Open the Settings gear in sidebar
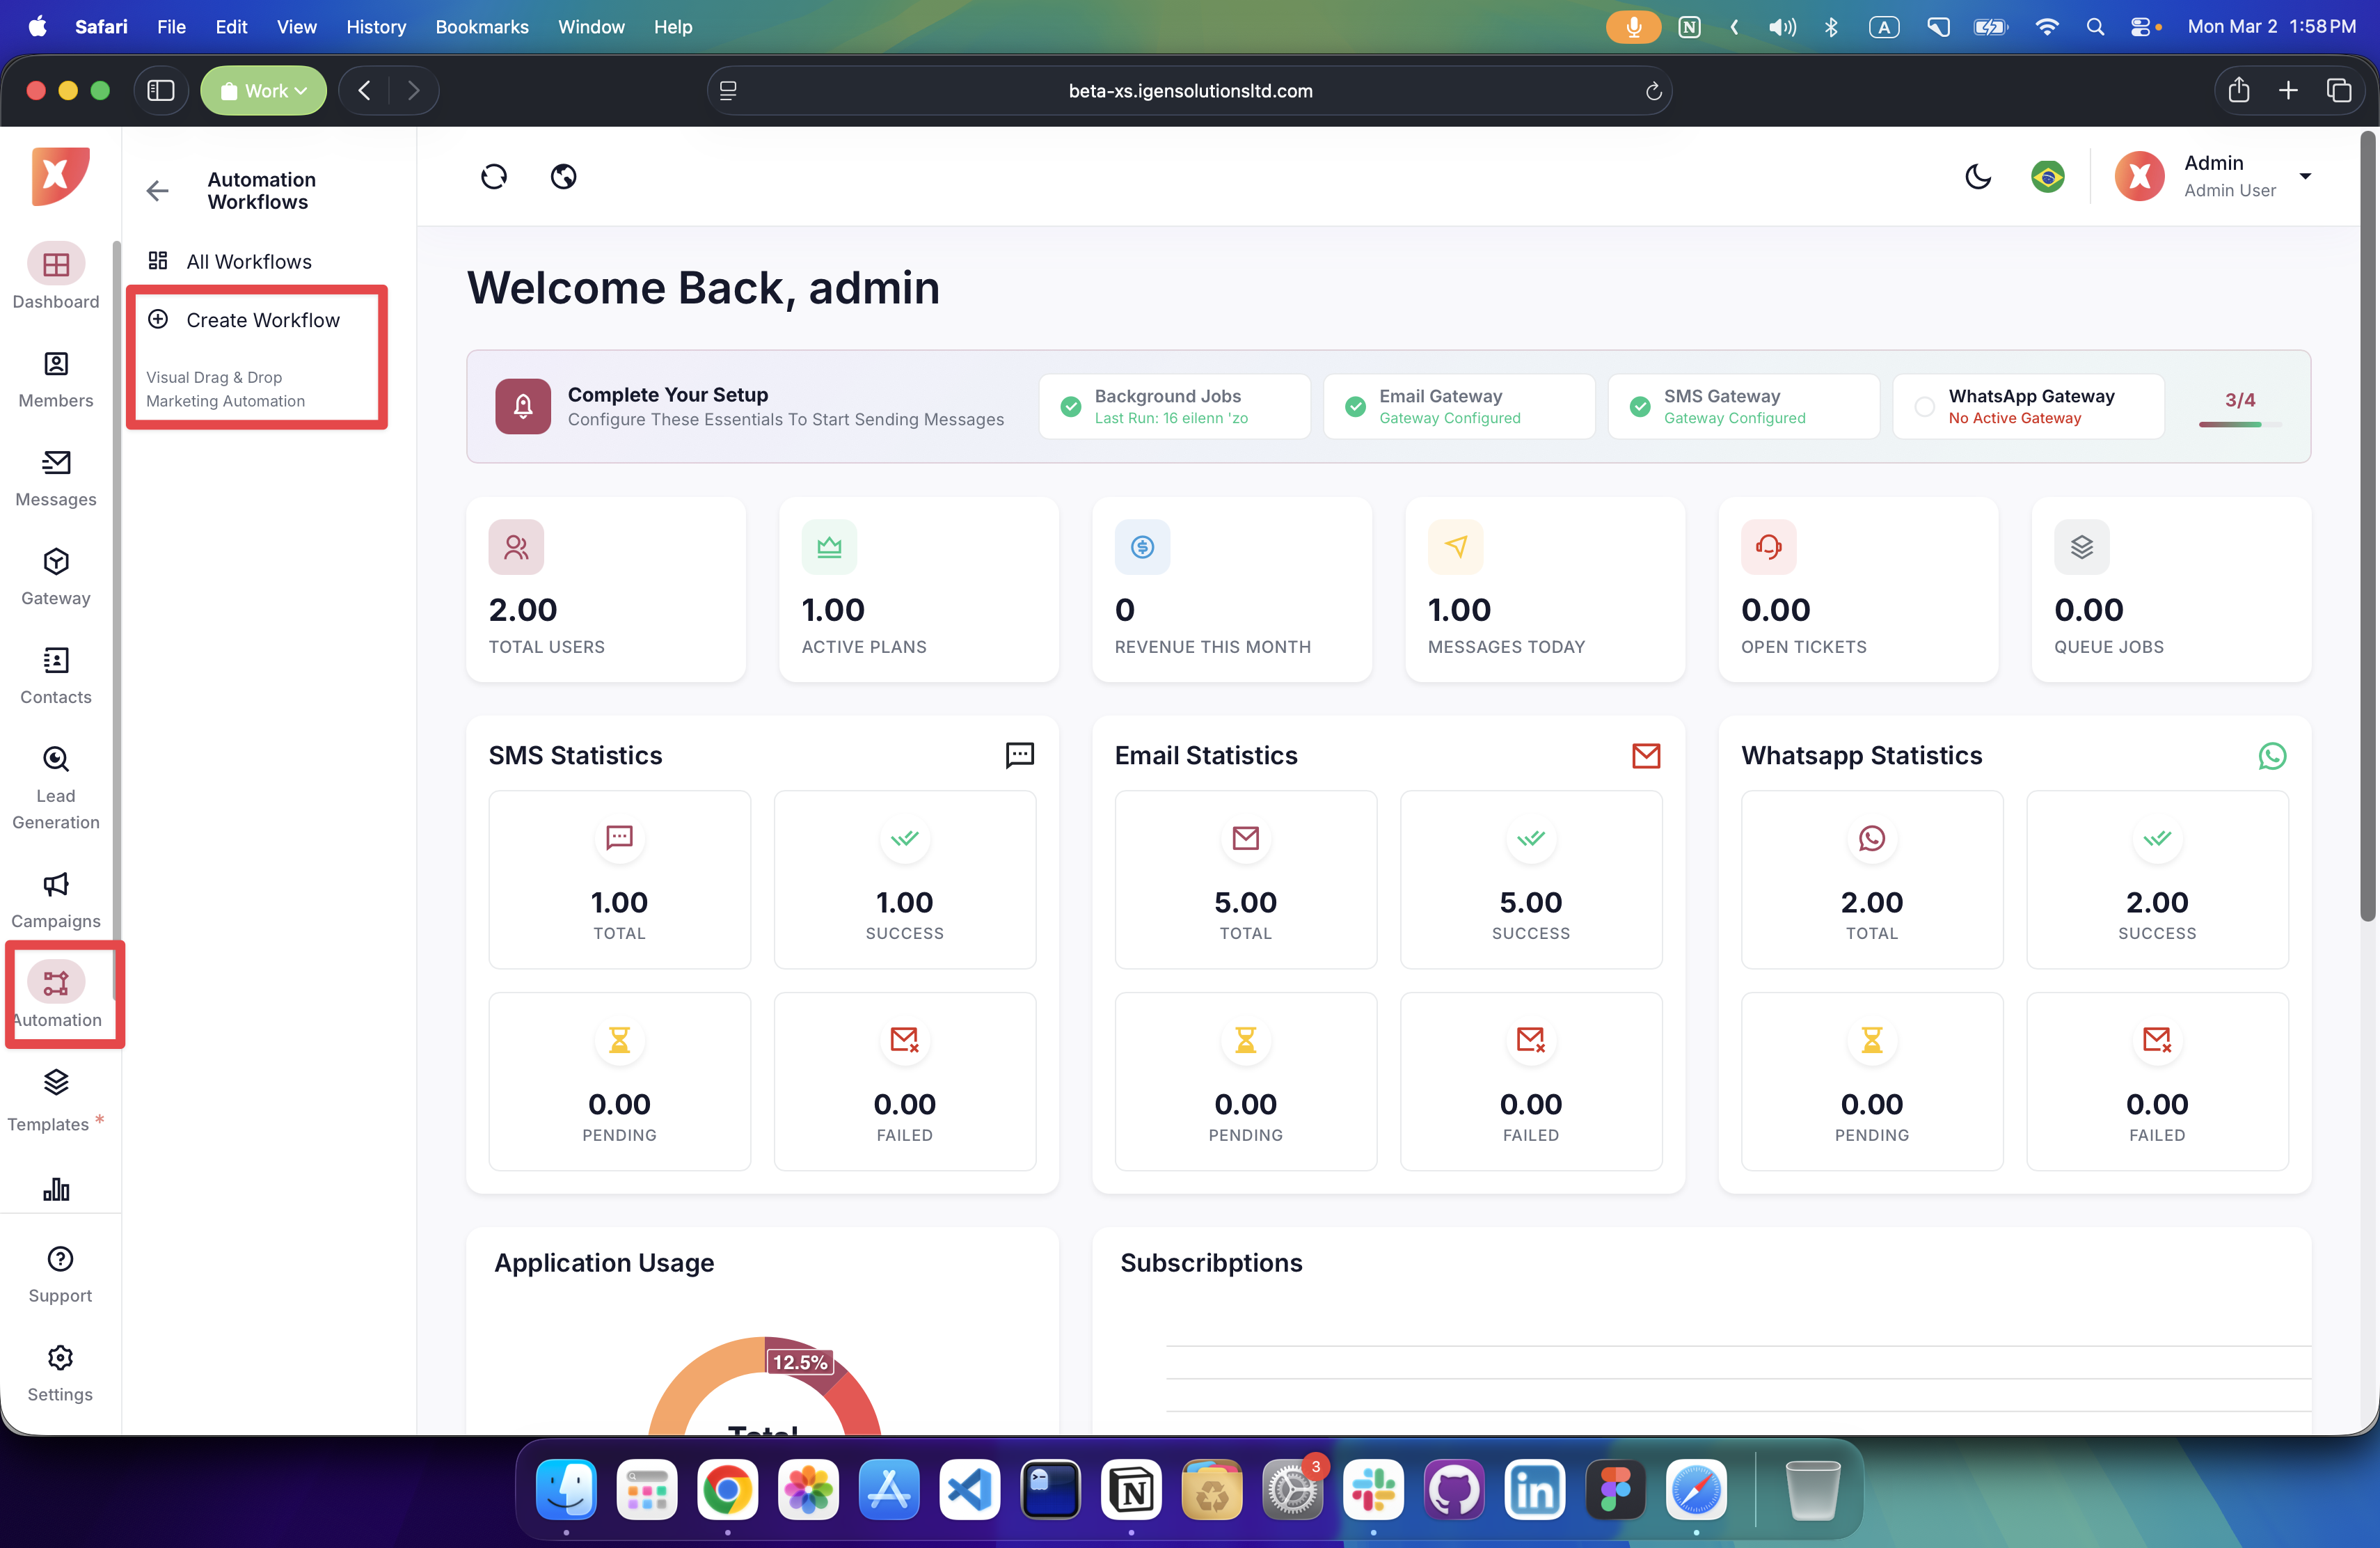This screenshot has height=1548, width=2380. 60,1358
